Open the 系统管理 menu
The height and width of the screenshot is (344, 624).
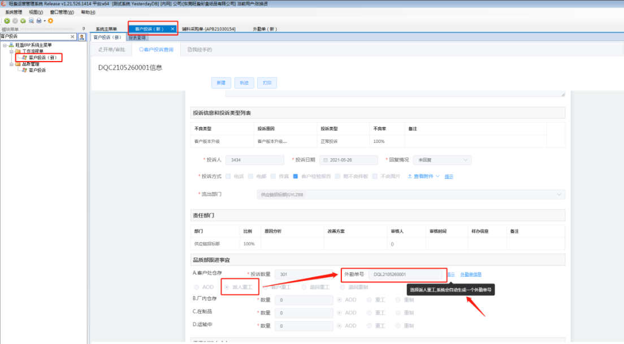click(x=14, y=12)
